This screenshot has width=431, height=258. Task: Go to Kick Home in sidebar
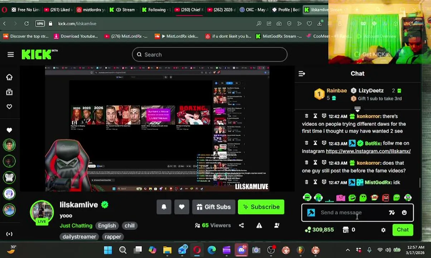[x=9, y=77]
